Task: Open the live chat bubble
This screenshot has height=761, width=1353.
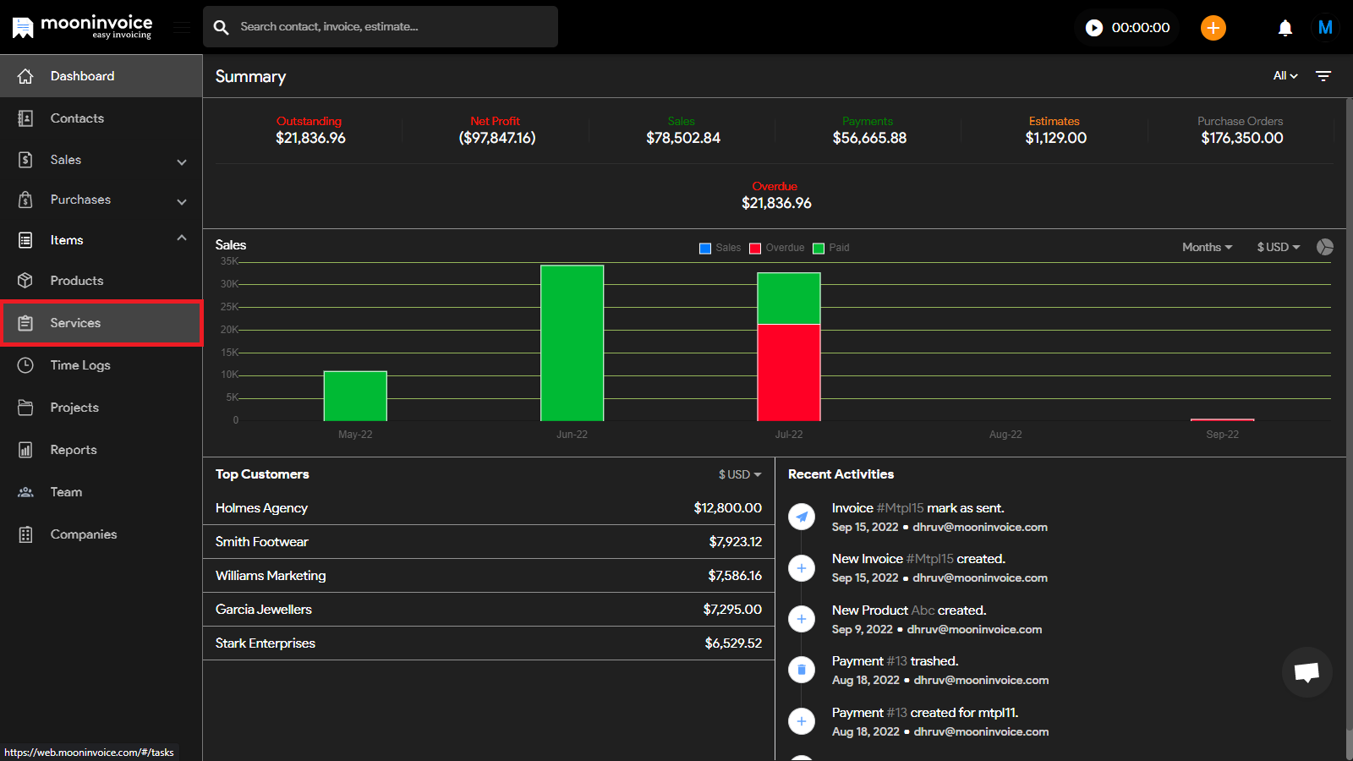Action: pos(1307,672)
